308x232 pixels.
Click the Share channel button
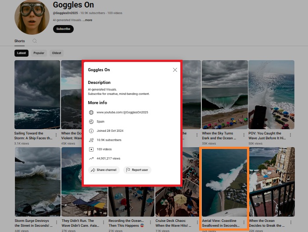tap(104, 170)
